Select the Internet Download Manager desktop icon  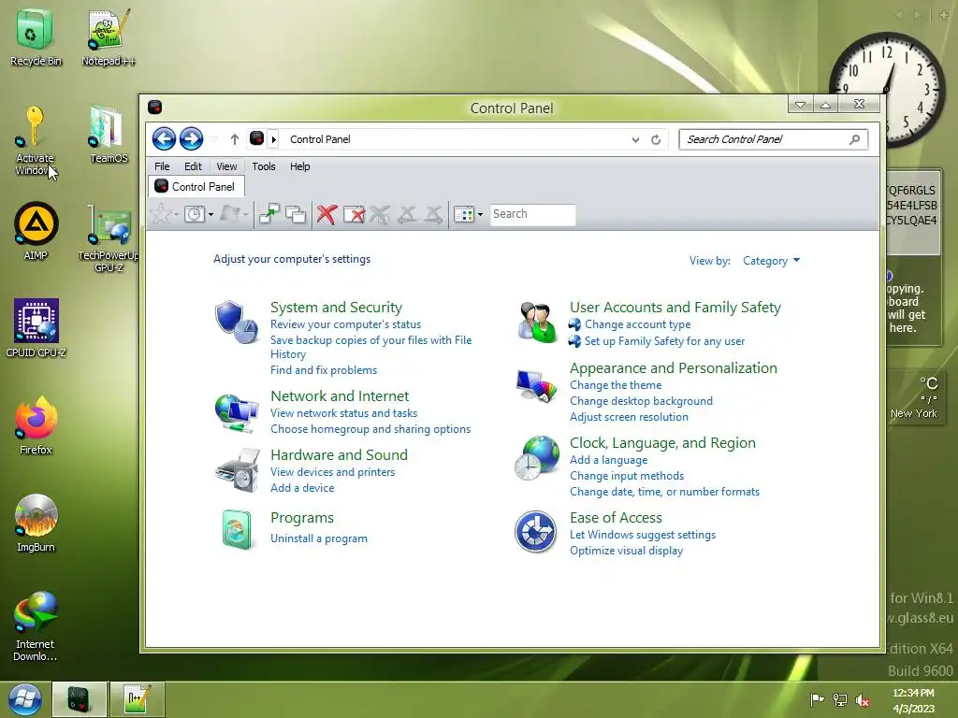click(36, 626)
